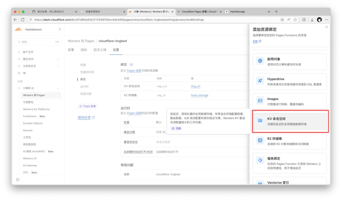The height and width of the screenshot is (200, 342).
Task: Open 文档 link in add binding panel
Action: pyautogui.click(x=257, y=41)
